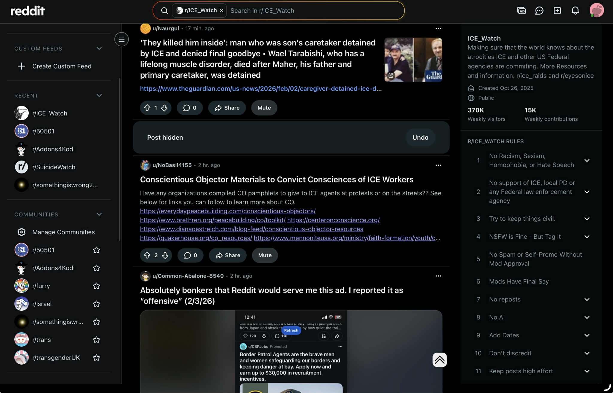Upvote the Conscientious Objector Materials post
Viewport: 613px width, 393px height.
click(x=147, y=255)
